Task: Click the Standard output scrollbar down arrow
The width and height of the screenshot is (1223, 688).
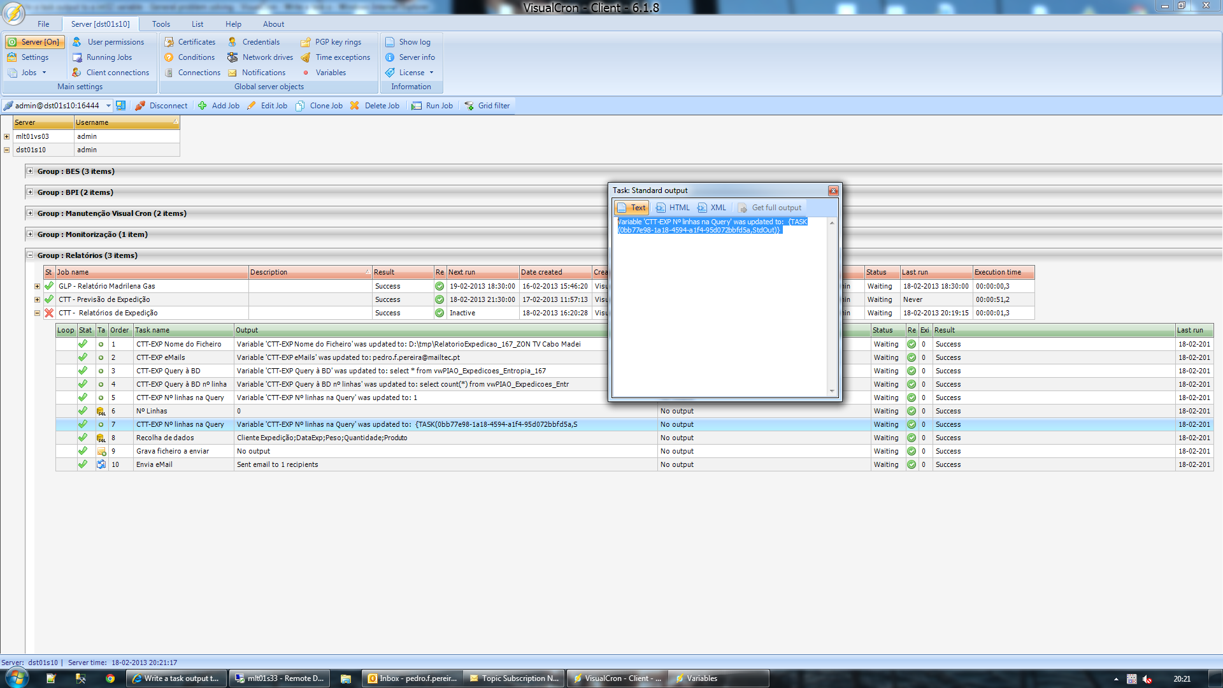Action: (x=832, y=391)
